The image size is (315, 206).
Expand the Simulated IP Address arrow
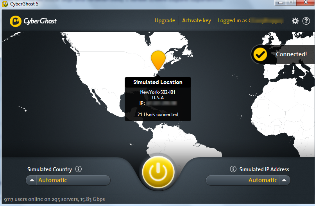tap(284, 180)
